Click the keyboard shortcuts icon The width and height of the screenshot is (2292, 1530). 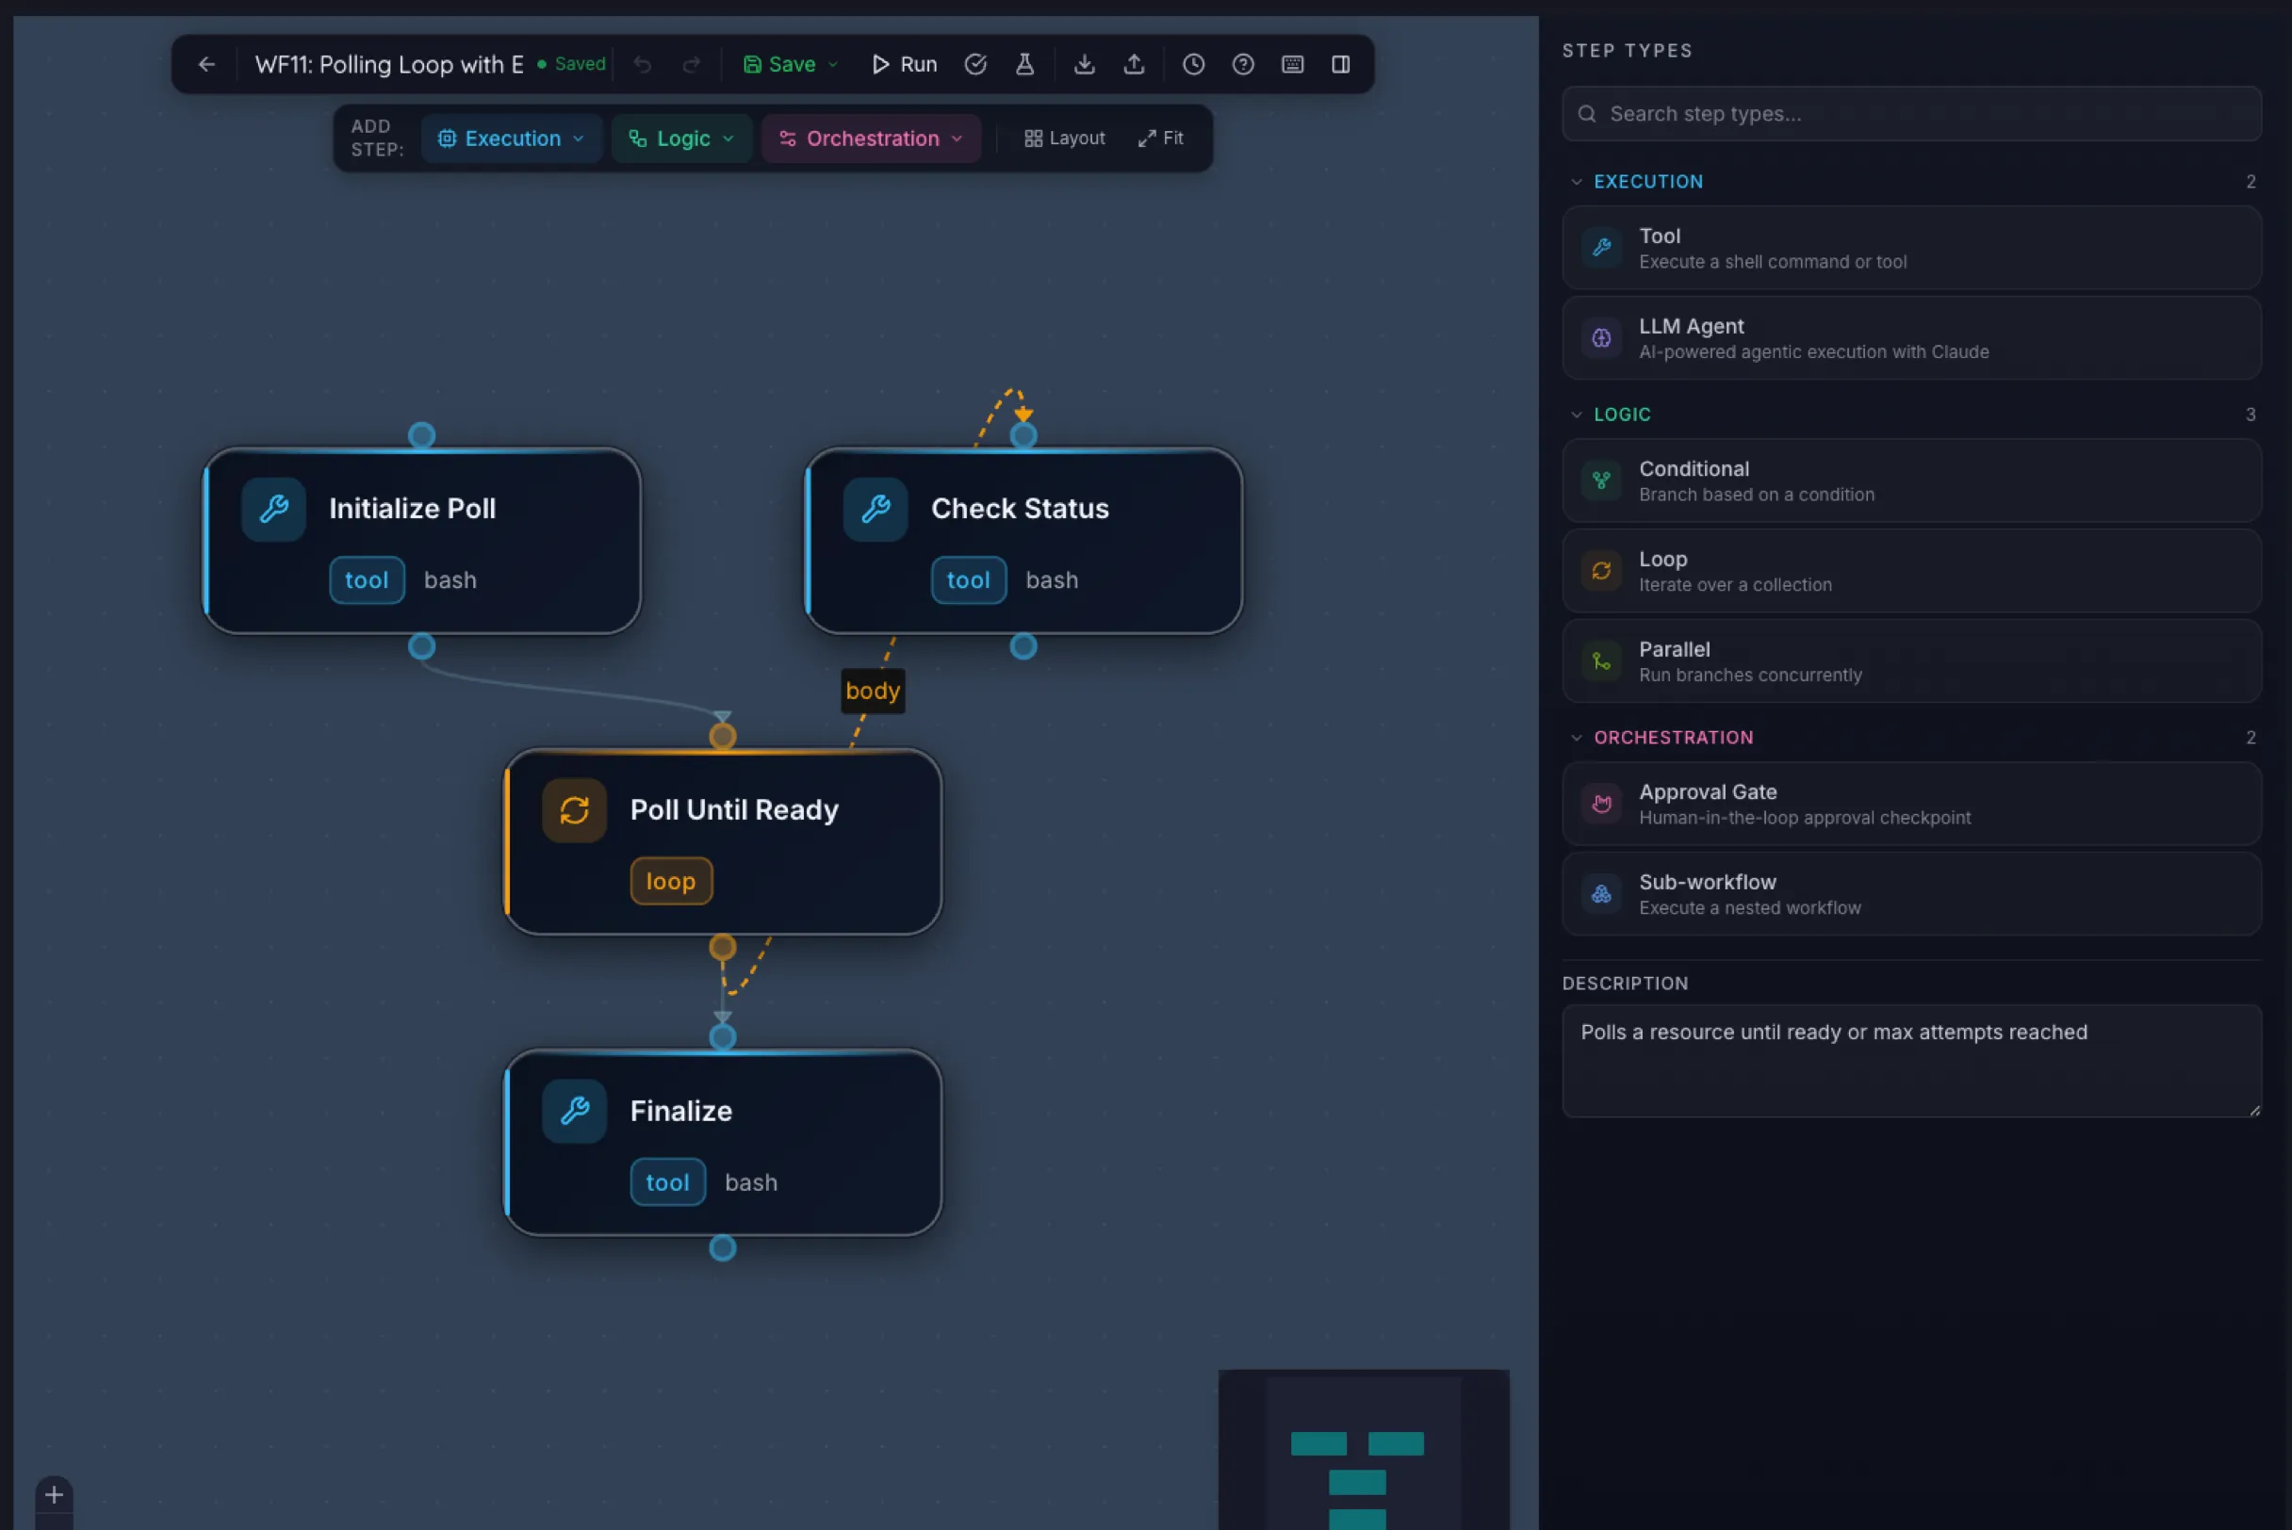(x=1292, y=64)
